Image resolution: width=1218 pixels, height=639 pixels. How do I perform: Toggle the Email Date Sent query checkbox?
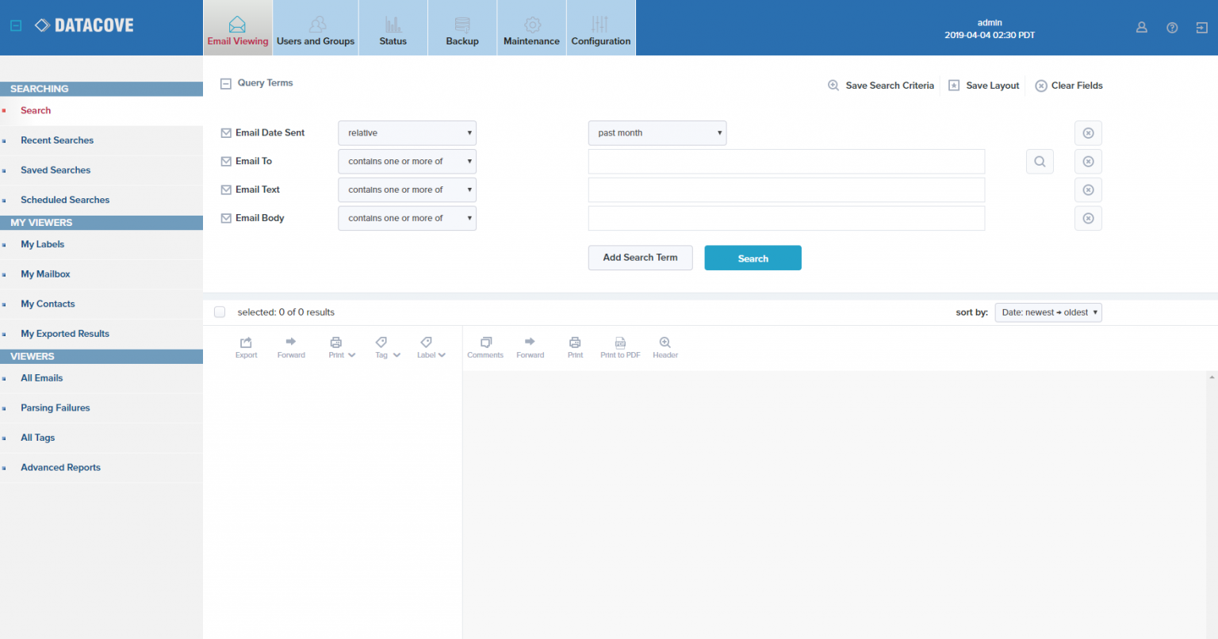point(226,132)
